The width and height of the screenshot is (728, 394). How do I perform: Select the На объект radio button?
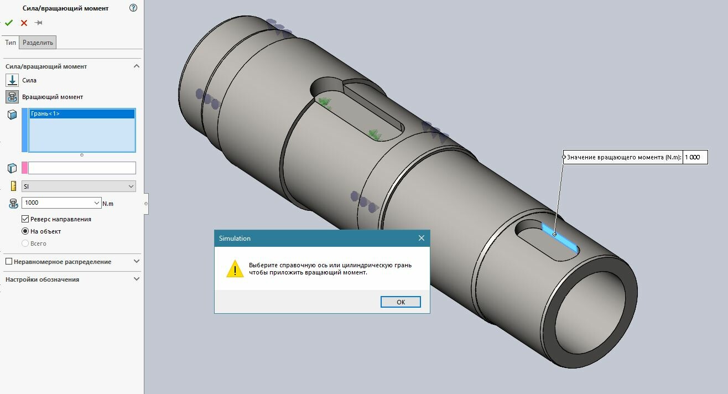click(25, 231)
